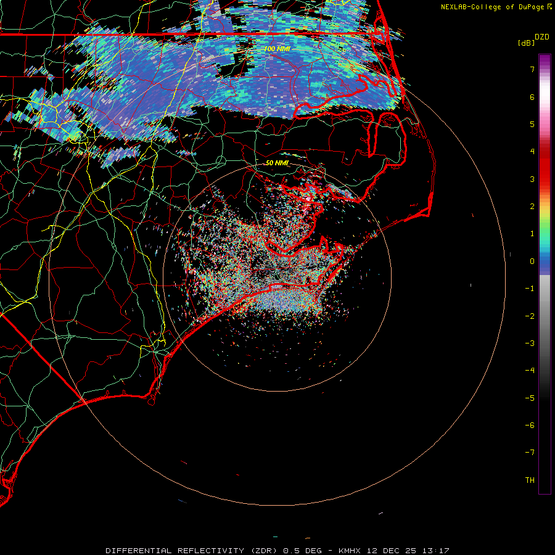Click the -2 tick on the color scale

(x=530, y=316)
